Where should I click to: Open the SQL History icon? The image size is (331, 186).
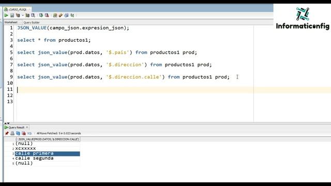66,15
